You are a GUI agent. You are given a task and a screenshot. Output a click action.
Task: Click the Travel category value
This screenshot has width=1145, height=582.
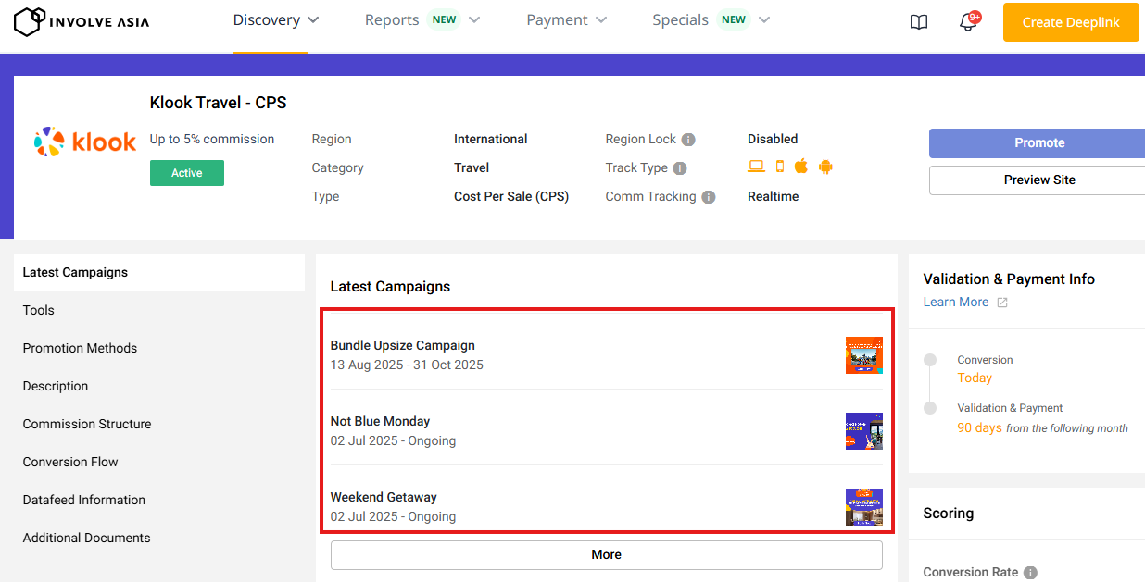[x=472, y=168]
